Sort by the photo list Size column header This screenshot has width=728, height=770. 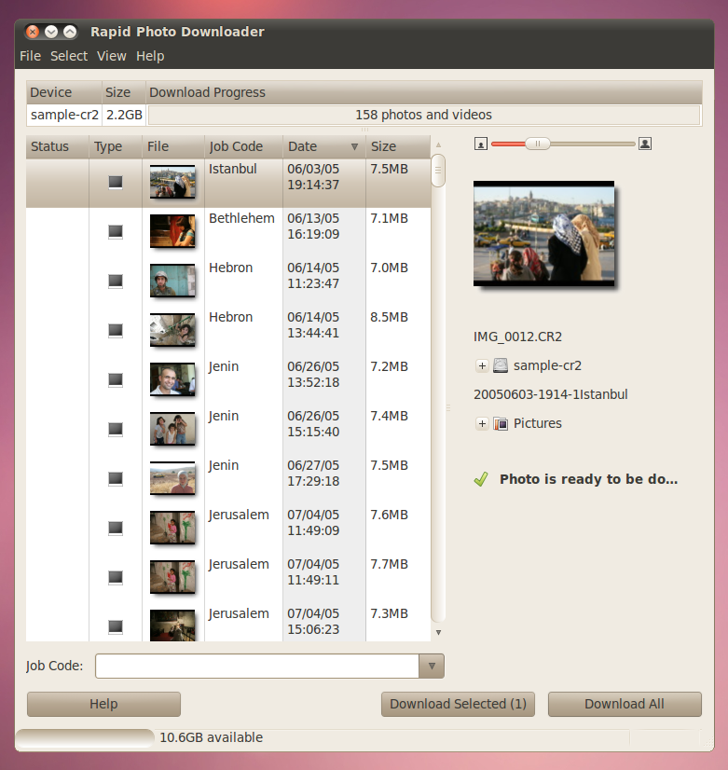(x=398, y=146)
